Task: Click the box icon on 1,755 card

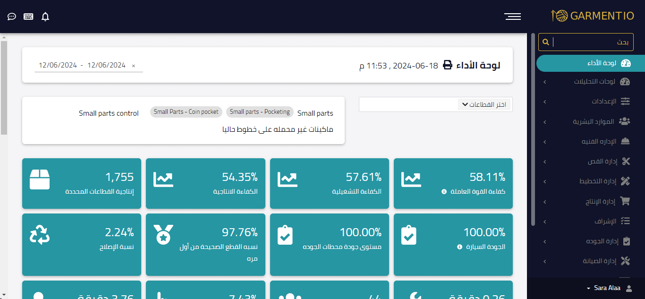Action: tap(40, 179)
